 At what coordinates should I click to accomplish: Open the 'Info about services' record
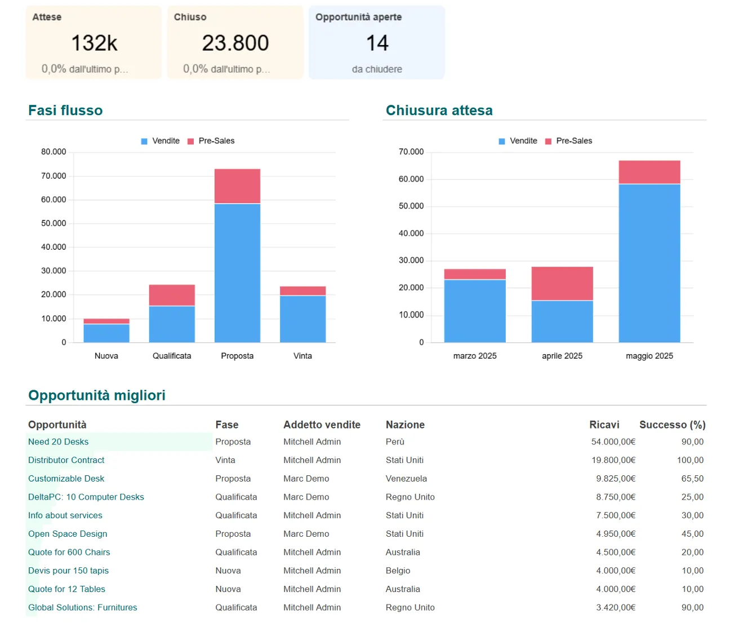point(65,515)
